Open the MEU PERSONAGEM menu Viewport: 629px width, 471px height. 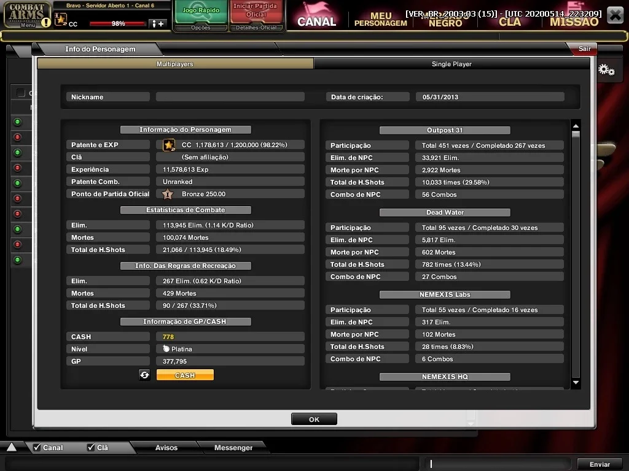click(381, 19)
